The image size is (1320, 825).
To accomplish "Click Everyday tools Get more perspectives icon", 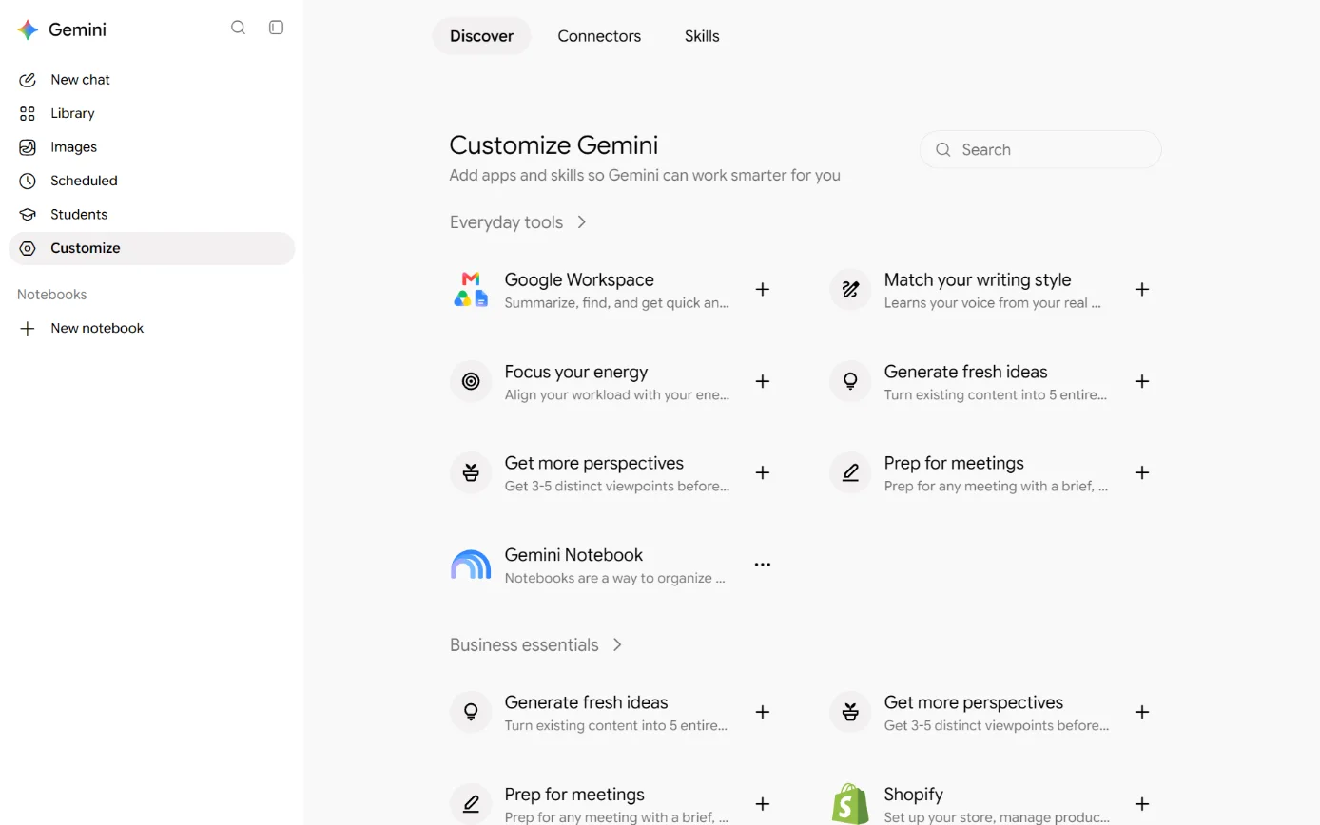I will tap(471, 472).
